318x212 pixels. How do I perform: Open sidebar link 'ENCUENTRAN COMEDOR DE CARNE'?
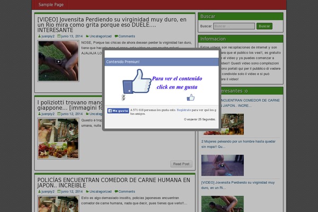(250, 103)
